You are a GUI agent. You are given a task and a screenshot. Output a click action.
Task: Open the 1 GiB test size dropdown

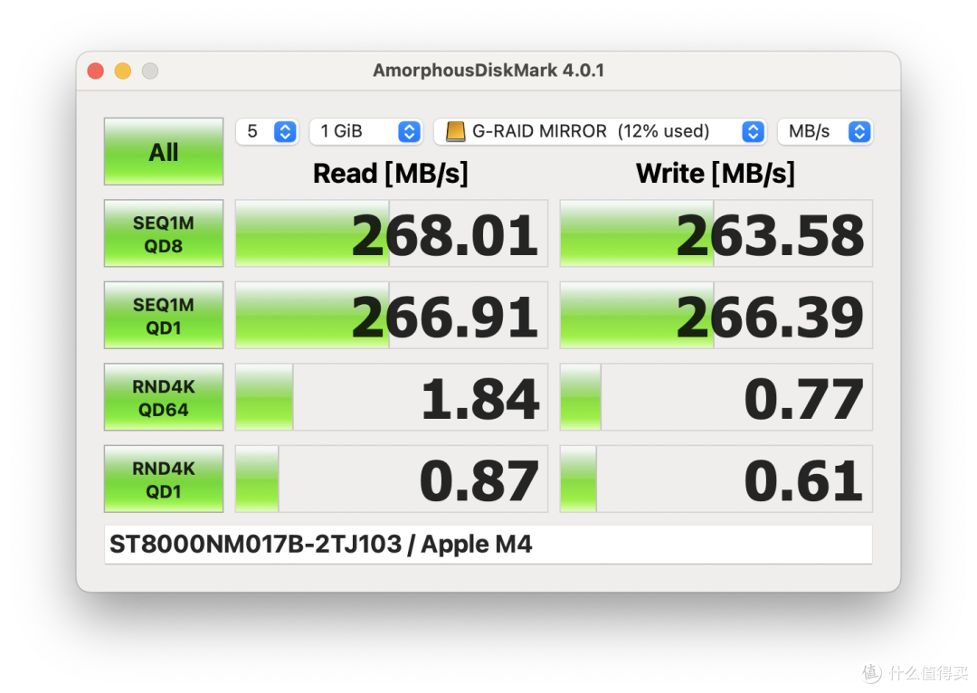click(365, 131)
